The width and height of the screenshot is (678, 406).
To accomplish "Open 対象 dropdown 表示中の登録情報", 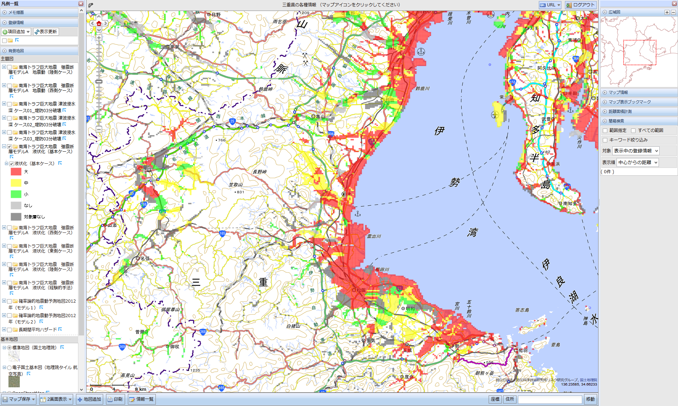I will coord(636,151).
